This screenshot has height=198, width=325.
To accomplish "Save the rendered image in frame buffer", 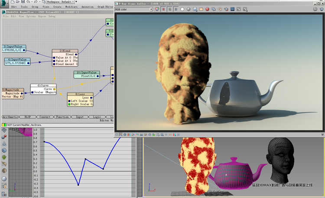I will 195,9.
